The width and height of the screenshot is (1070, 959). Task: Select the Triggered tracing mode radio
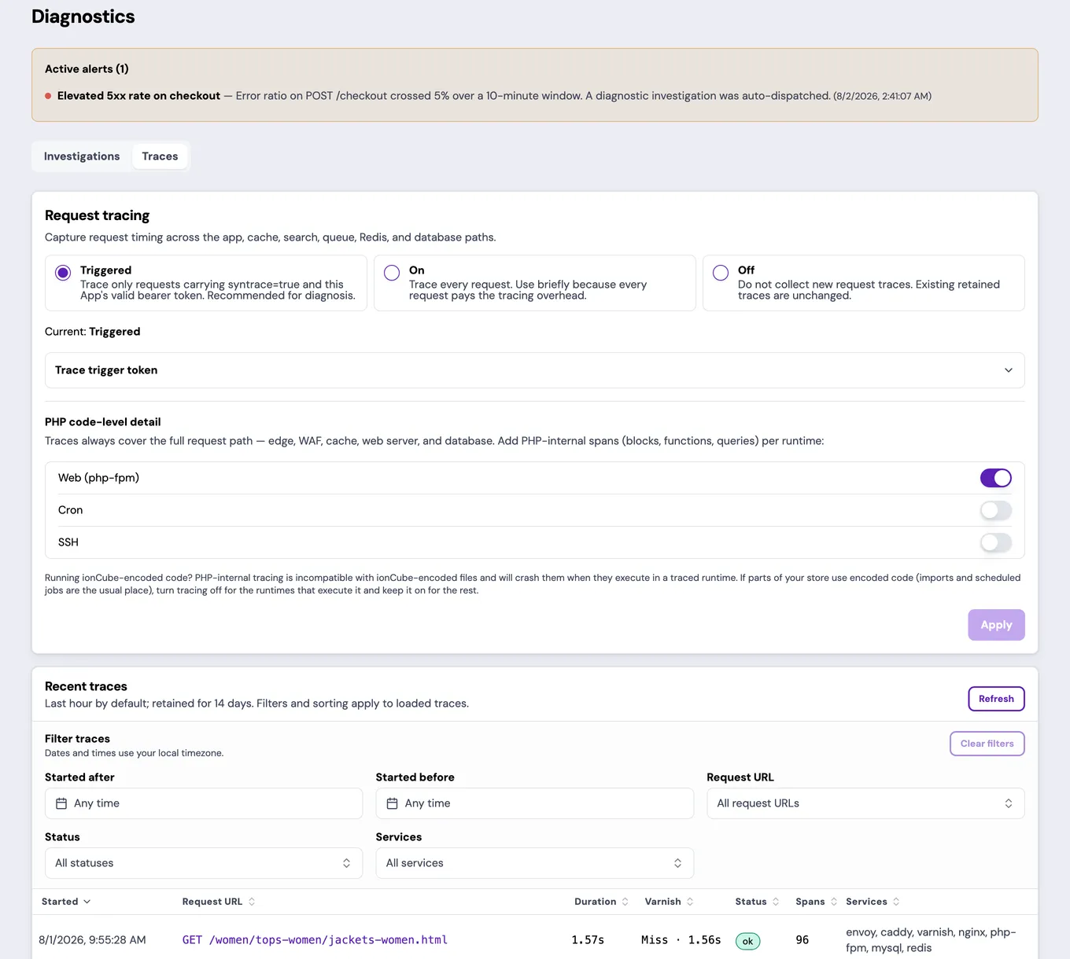pyautogui.click(x=63, y=273)
